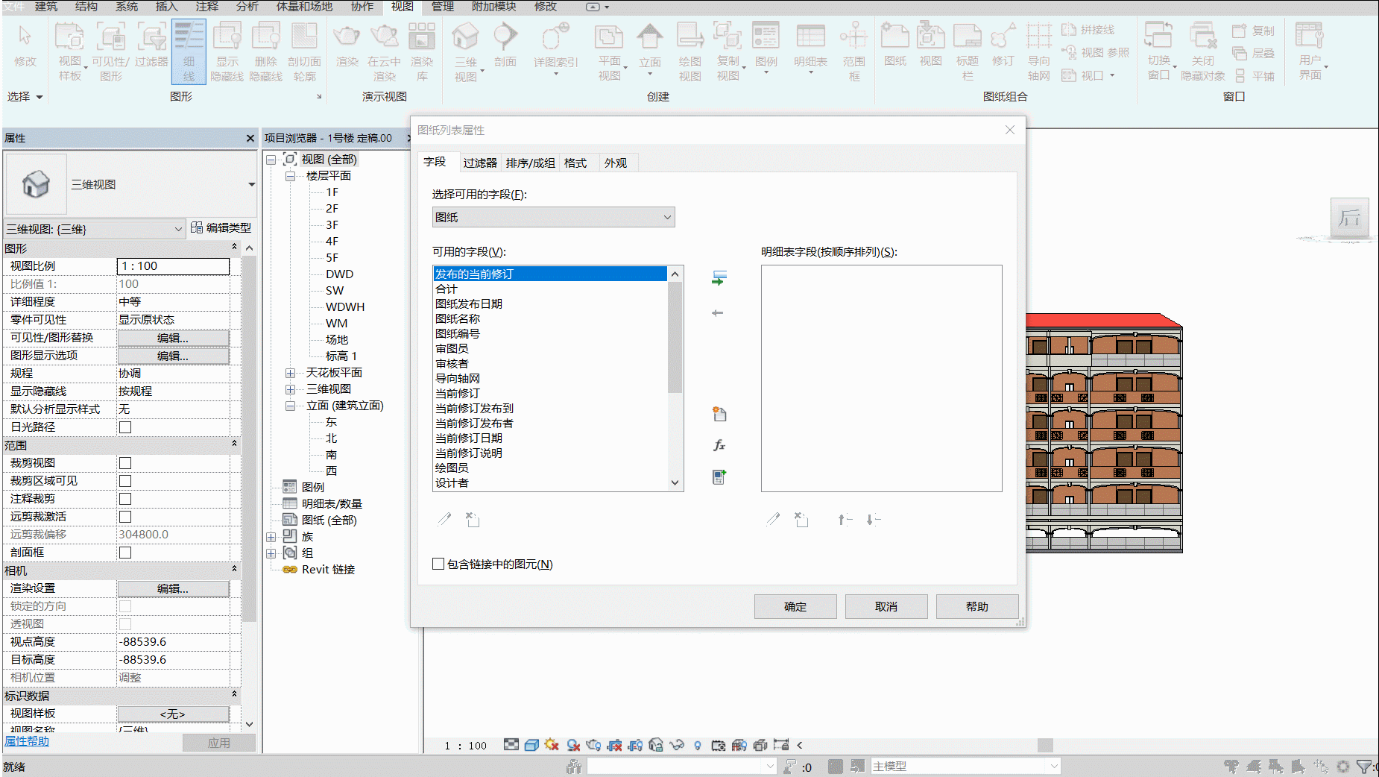Viewport: 1379px width, 777px height.
Task: Open the 选择可用的字段 图纸 dropdown
Action: 553,217
